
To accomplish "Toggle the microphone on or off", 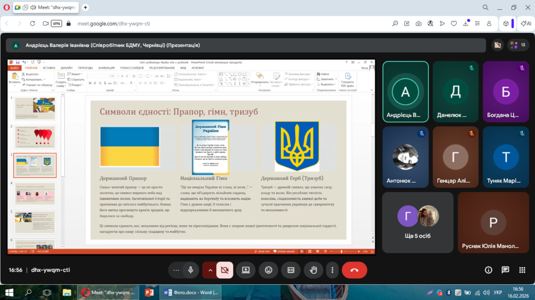I will tap(191, 270).
